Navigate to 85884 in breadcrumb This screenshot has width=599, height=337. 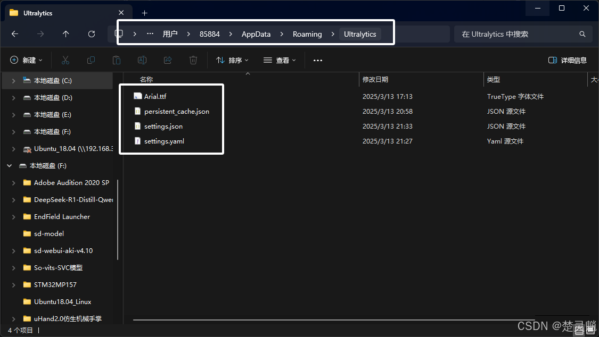pyautogui.click(x=210, y=34)
